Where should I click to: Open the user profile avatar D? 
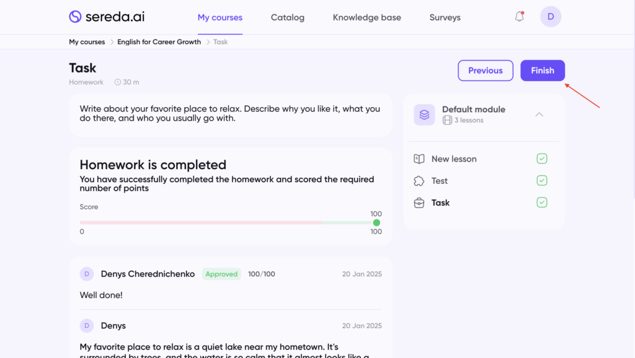pyautogui.click(x=550, y=17)
